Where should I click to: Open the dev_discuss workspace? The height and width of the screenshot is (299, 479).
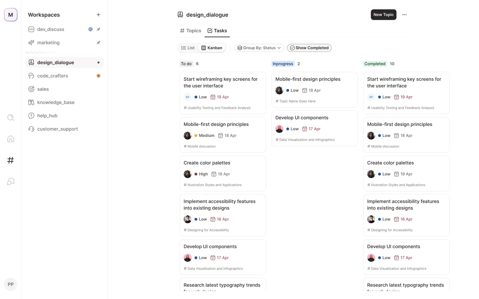[x=65, y=29]
